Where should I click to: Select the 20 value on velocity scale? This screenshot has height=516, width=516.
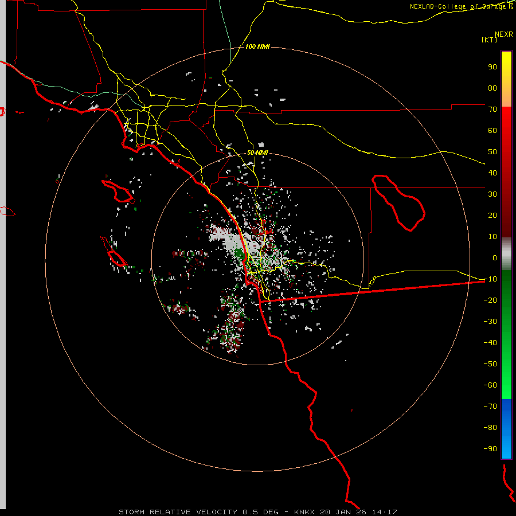tap(492, 216)
